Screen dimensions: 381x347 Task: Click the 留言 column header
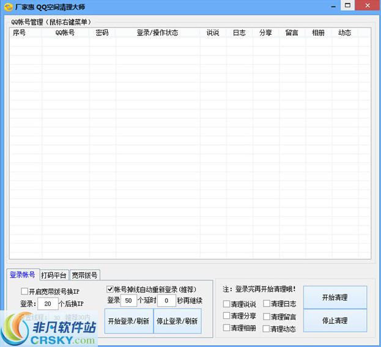point(292,33)
